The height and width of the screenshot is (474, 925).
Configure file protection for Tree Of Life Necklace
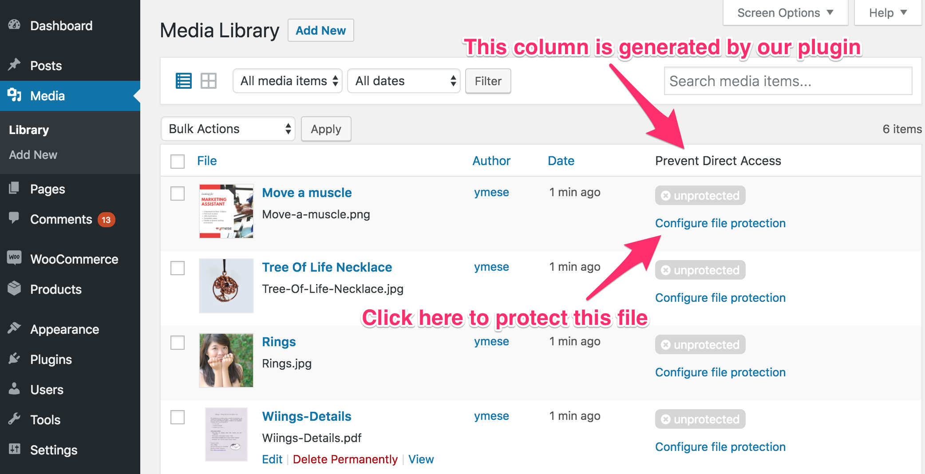pos(720,298)
